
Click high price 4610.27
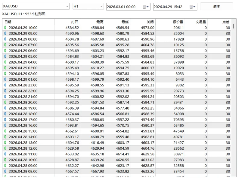point(97,68)
